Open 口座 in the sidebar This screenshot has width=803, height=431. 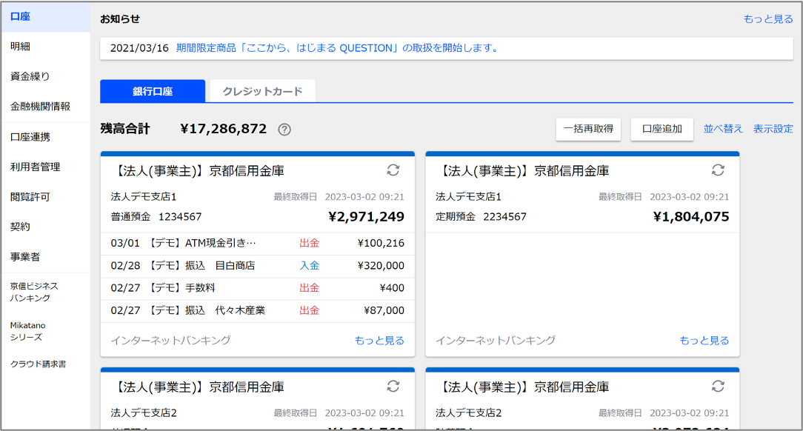(x=46, y=17)
